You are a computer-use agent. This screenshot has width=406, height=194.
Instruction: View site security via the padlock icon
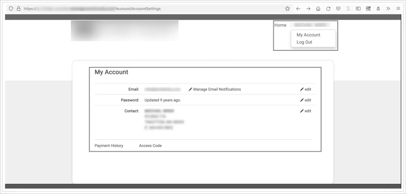[x=18, y=9]
